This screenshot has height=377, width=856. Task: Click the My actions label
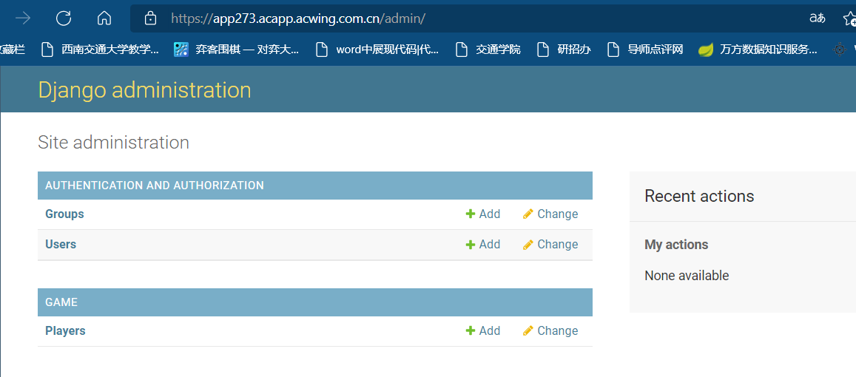pyautogui.click(x=676, y=245)
